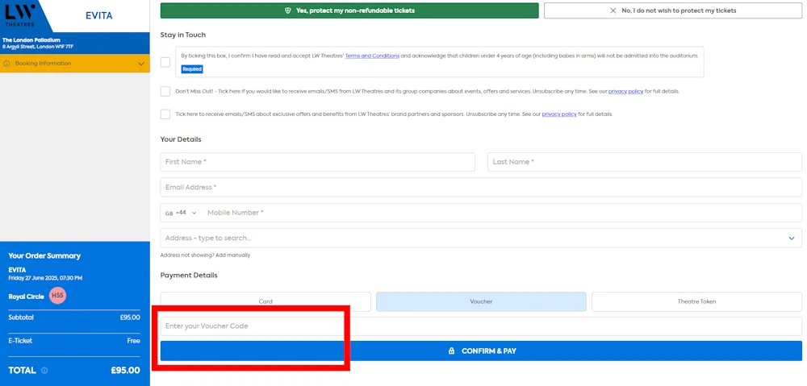Click The London Palladium venue name

[x=31, y=40]
